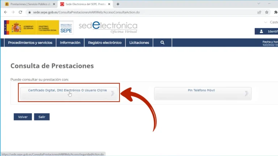The image size is (278, 156).
Task: Open the tab search chevron in title bar
Action: tap(259, 4)
